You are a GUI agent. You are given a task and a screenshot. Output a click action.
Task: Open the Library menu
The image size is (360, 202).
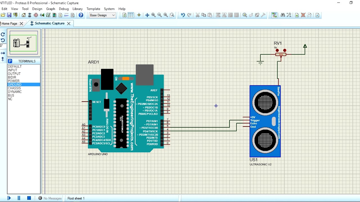(78, 9)
